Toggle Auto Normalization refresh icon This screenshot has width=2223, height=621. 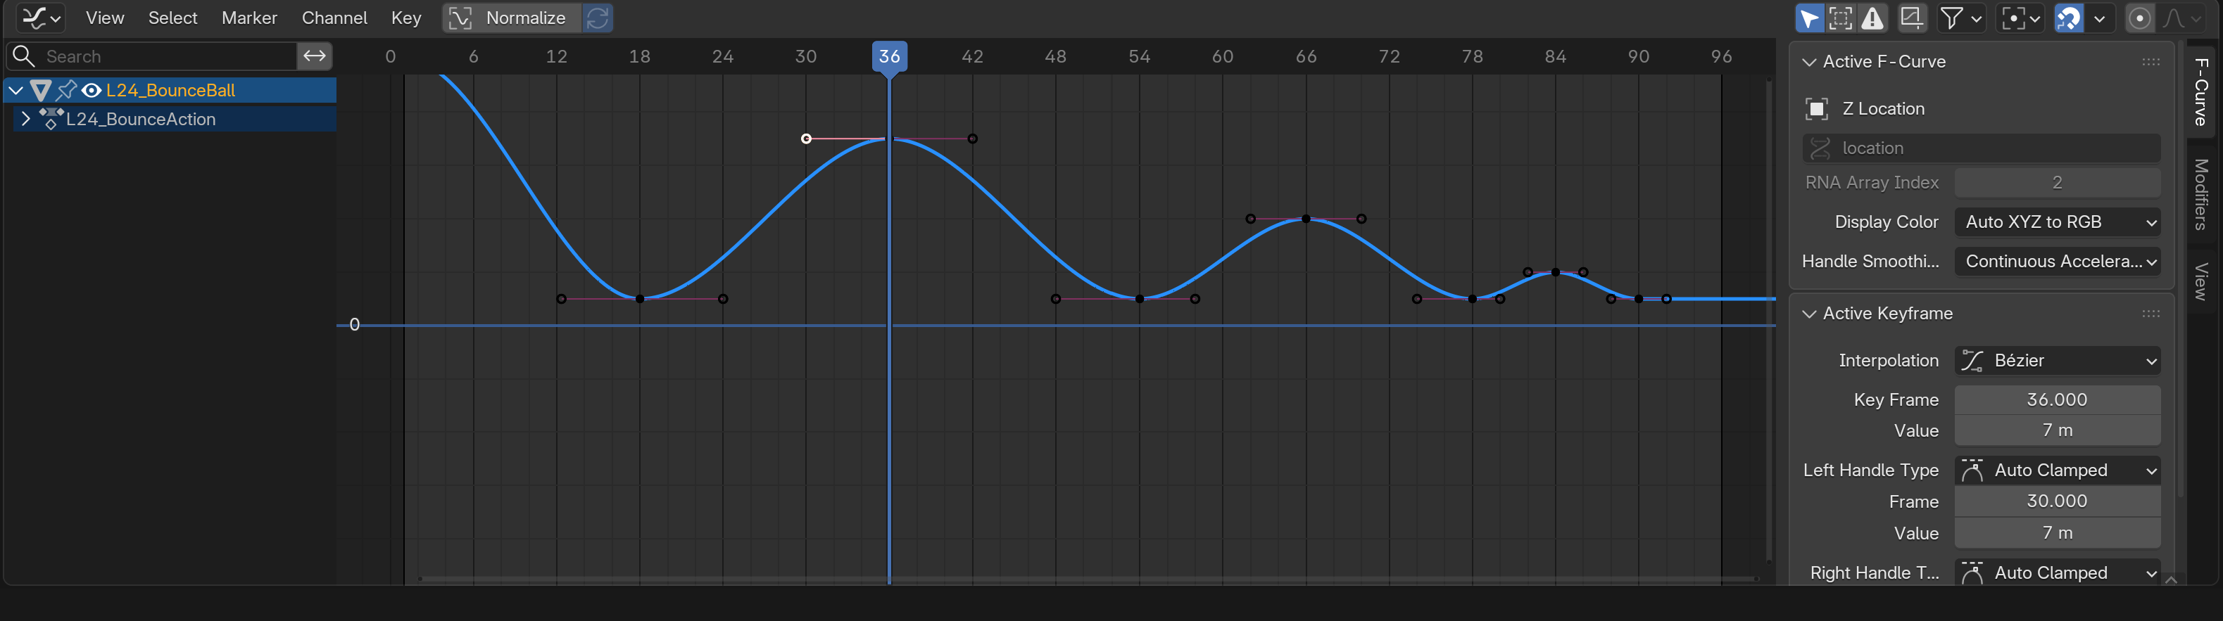(597, 18)
